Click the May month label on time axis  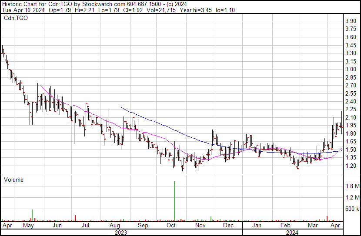point(29,225)
